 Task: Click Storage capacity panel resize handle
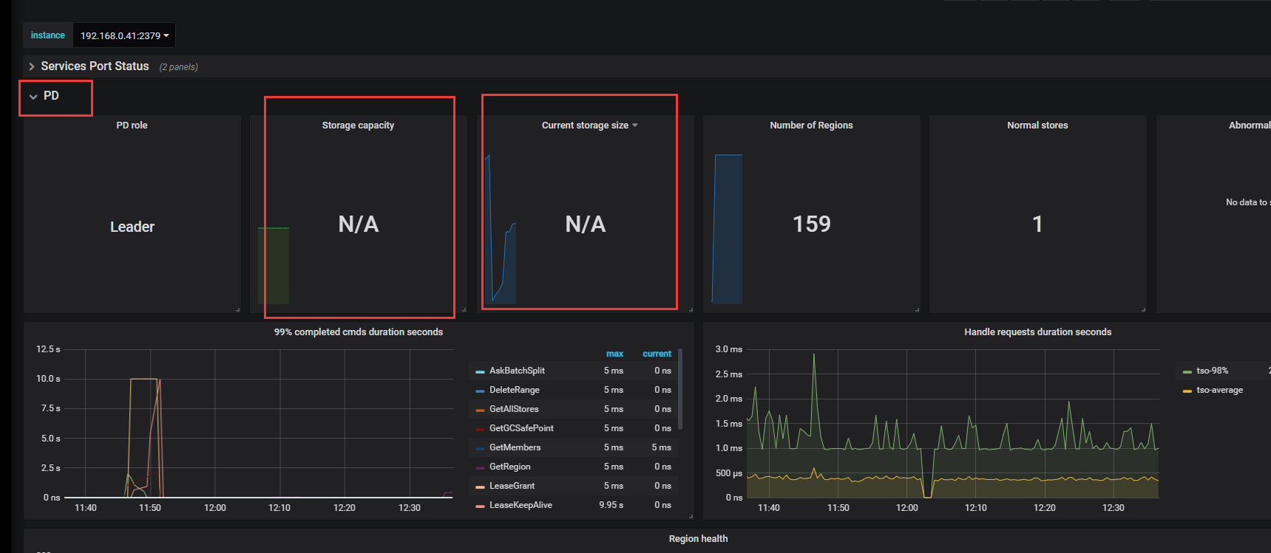(x=464, y=309)
